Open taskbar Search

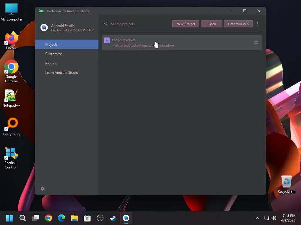point(22,218)
